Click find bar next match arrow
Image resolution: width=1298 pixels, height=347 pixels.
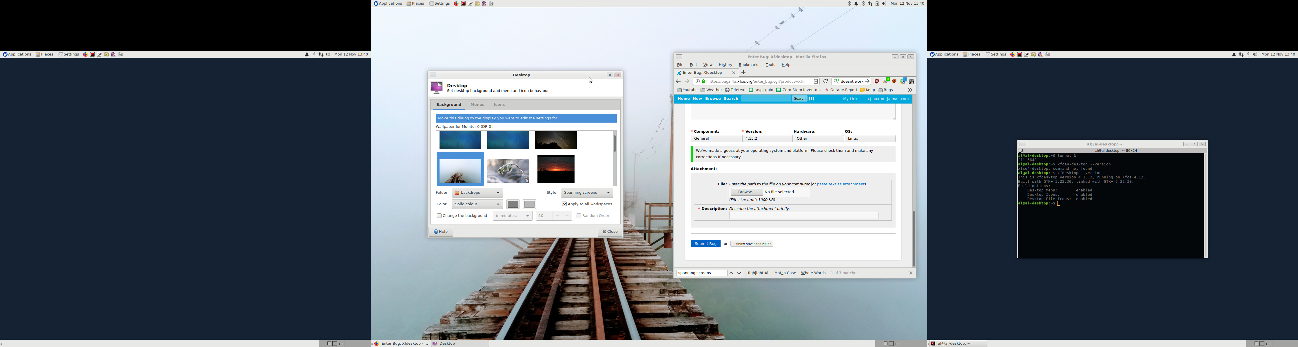pyautogui.click(x=739, y=273)
